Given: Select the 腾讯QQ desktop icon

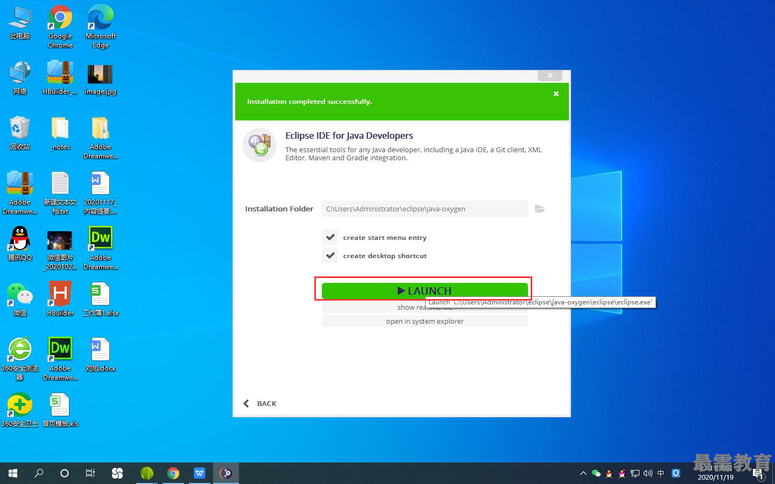Looking at the screenshot, I should point(20,244).
